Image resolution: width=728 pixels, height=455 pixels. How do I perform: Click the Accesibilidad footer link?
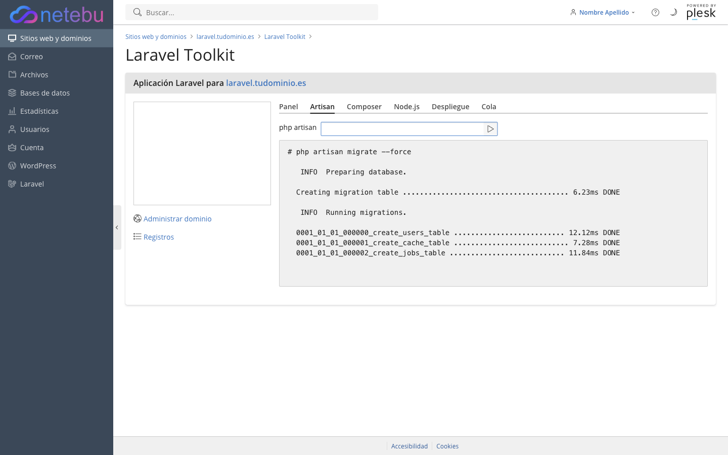tap(409, 446)
